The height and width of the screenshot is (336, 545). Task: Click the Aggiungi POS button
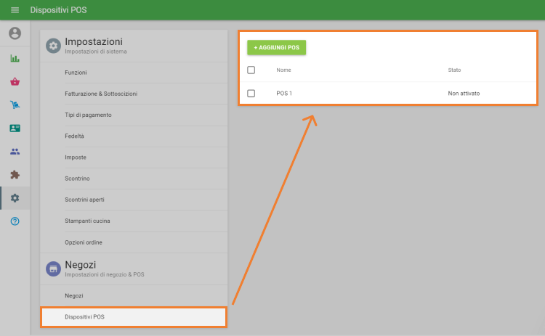click(x=276, y=47)
